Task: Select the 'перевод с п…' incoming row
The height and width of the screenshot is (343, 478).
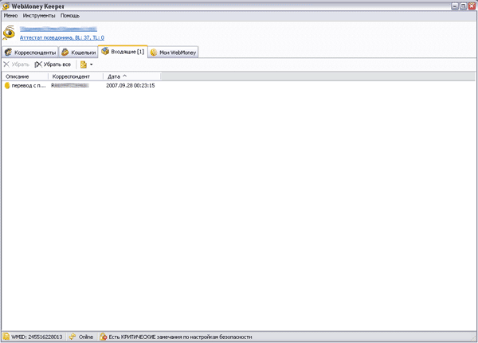Action: coord(81,86)
